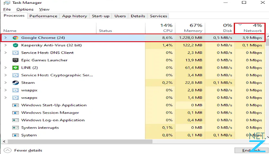Click the Windows Session Manager icon
Viewport: 269px width, 154px height.
[16, 113]
